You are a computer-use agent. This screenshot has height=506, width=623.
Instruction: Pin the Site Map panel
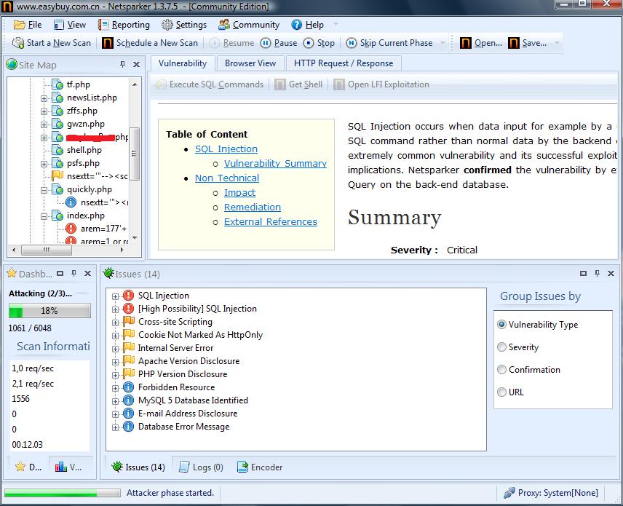pos(122,64)
